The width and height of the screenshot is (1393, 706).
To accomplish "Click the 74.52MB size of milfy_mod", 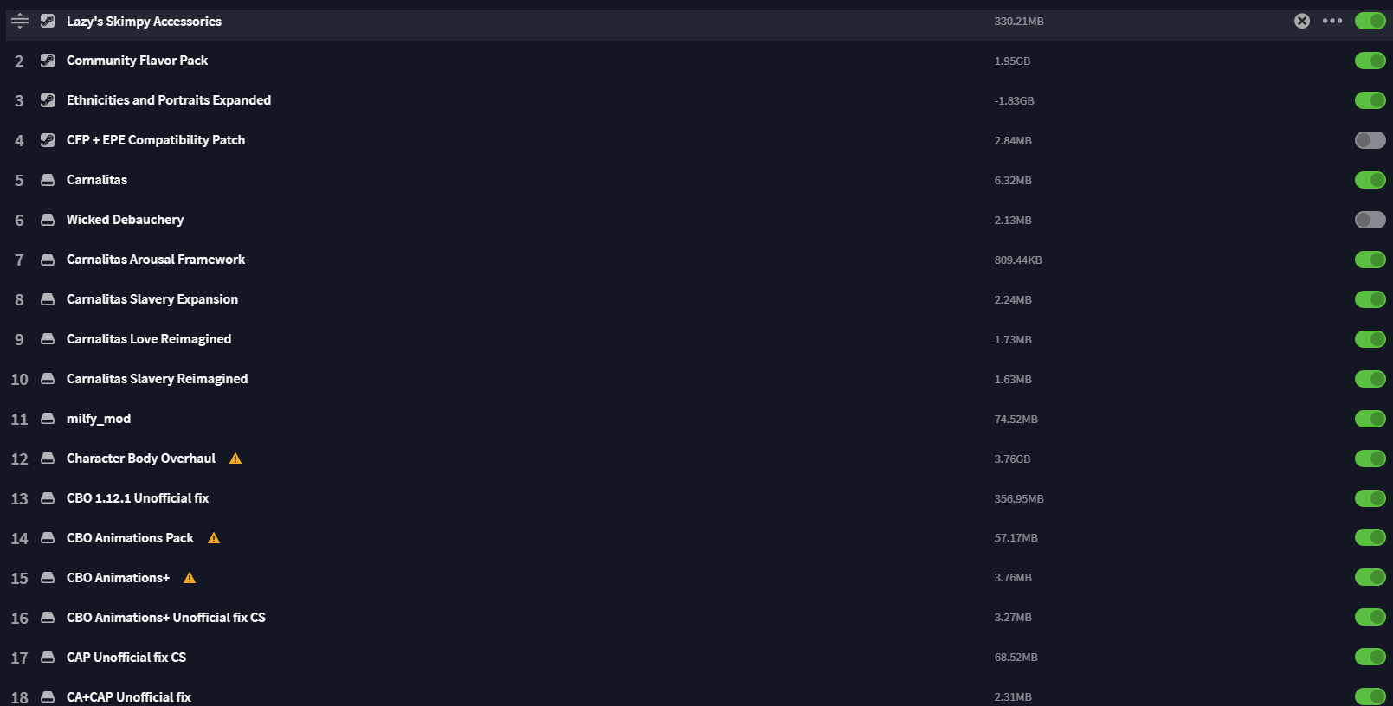I will [1016, 420].
